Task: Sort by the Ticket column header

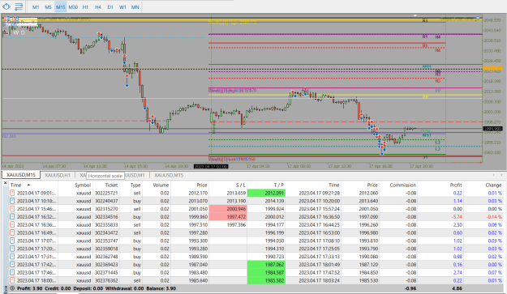Action: 111,185
